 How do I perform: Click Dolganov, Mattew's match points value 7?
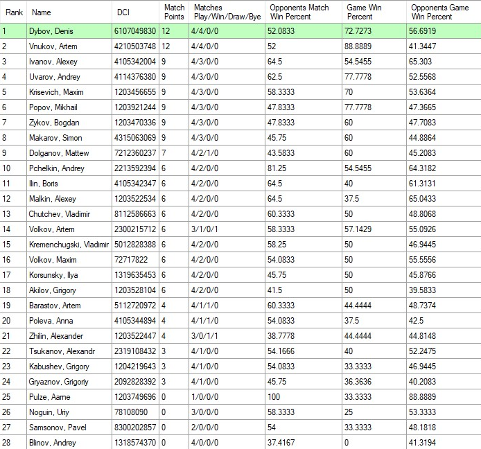tap(164, 153)
